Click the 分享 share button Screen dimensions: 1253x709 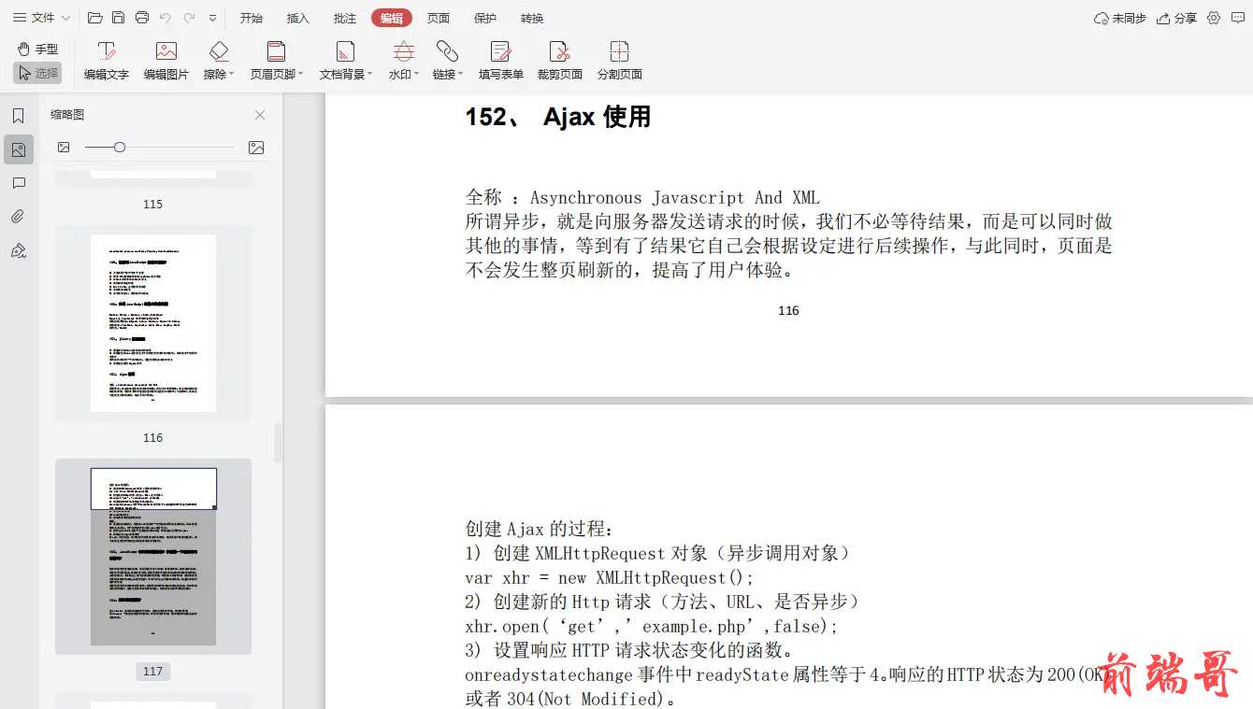click(1176, 18)
